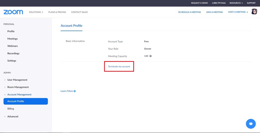
Task: Open the chat help bubble
Action: (251, 124)
